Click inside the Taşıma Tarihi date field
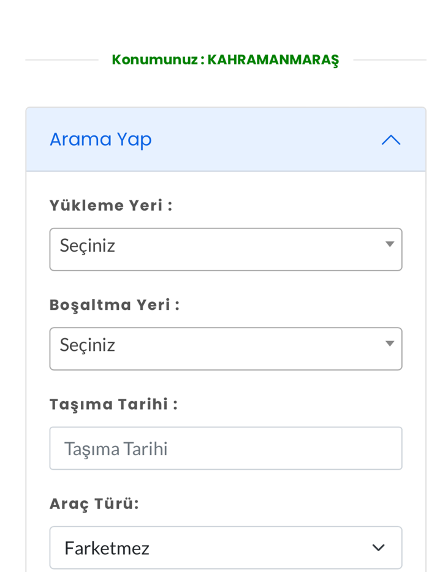429x572 pixels. [226, 448]
